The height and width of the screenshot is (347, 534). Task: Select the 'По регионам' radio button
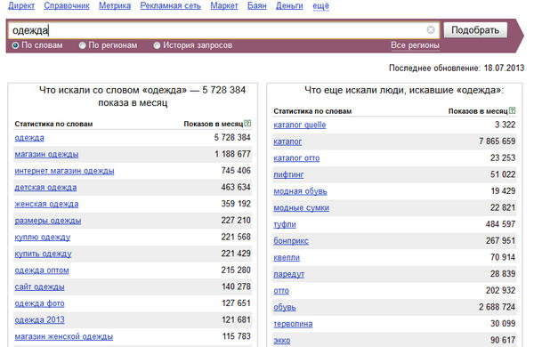(x=82, y=45)
